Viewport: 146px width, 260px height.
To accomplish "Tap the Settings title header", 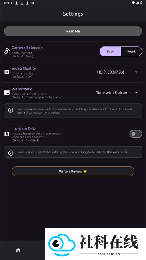I will [73, 14].
